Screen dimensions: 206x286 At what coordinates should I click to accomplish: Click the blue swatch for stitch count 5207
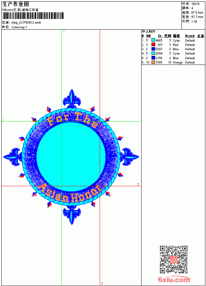point(153,49)
